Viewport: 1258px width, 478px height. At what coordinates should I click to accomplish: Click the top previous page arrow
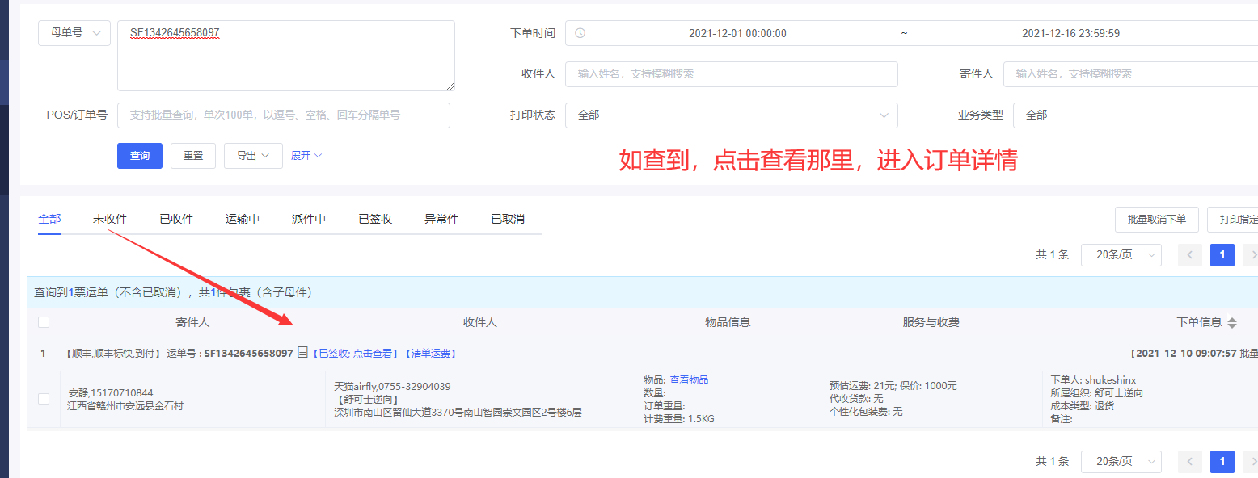pyautogui.click(x=1190, y=255)
